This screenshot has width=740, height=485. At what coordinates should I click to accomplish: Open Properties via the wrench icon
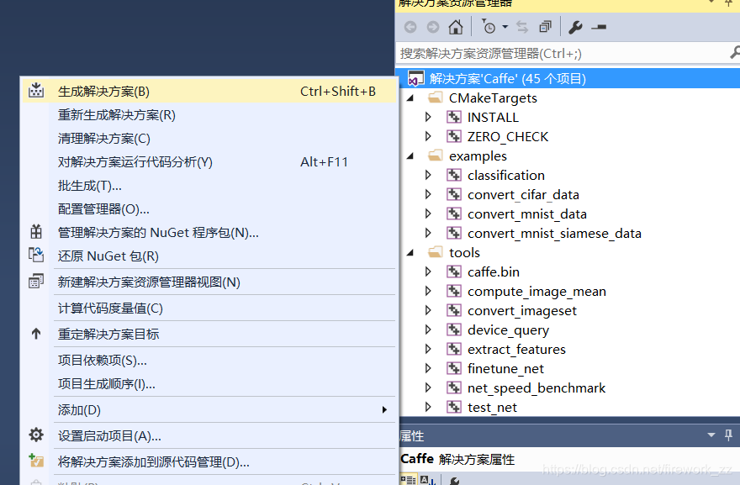[575, 27]
